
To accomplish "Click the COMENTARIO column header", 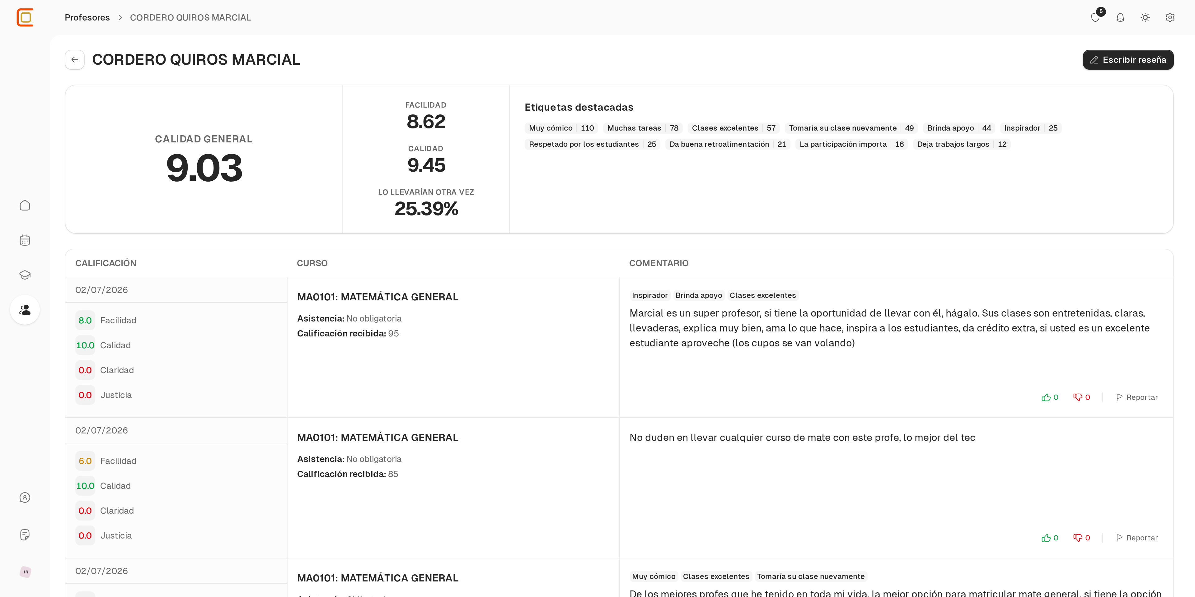I will tap(659, 263).
